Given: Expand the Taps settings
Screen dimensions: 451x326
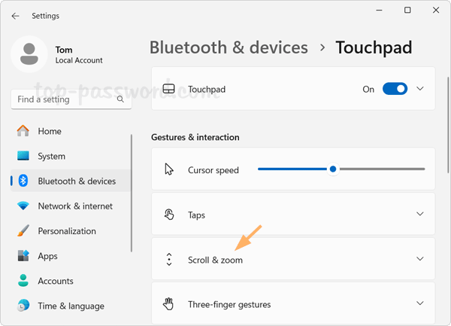Looking at the screenshot, I should tap(420, 215).
